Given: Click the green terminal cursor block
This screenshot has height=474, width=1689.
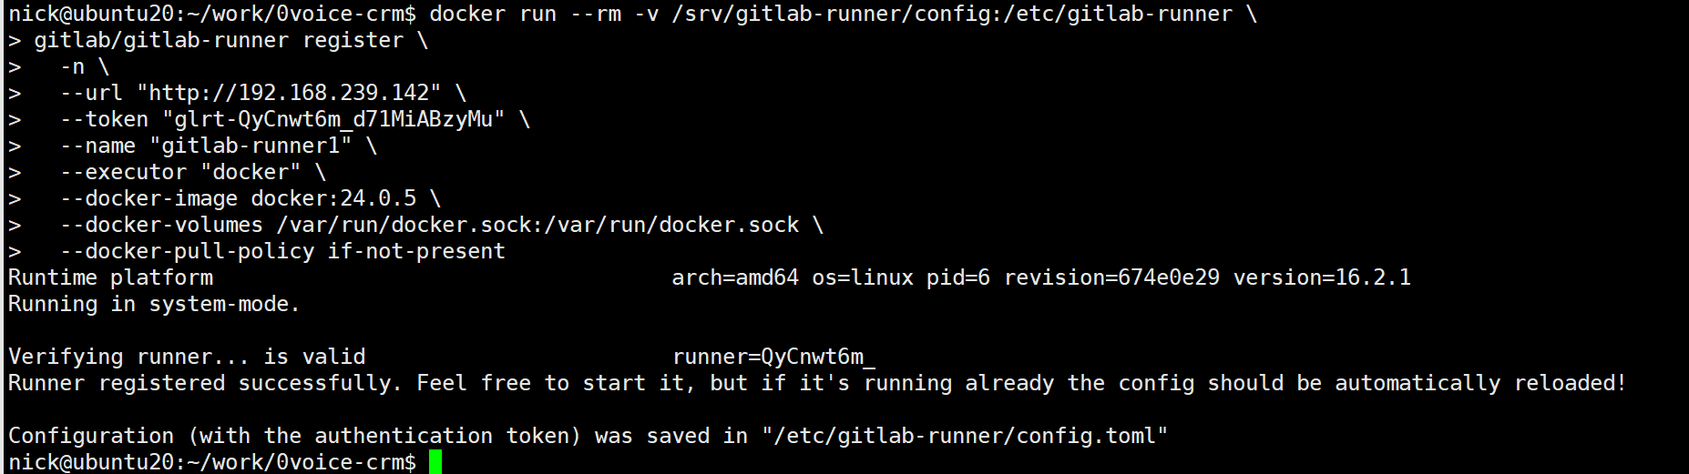Looking at the screenshot, I should pyautogui.click(x=435, y=462).
